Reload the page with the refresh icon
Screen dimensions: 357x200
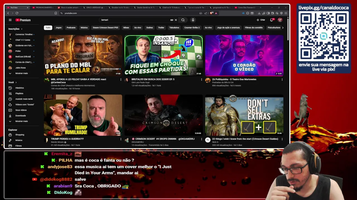[x=17, y=13]
